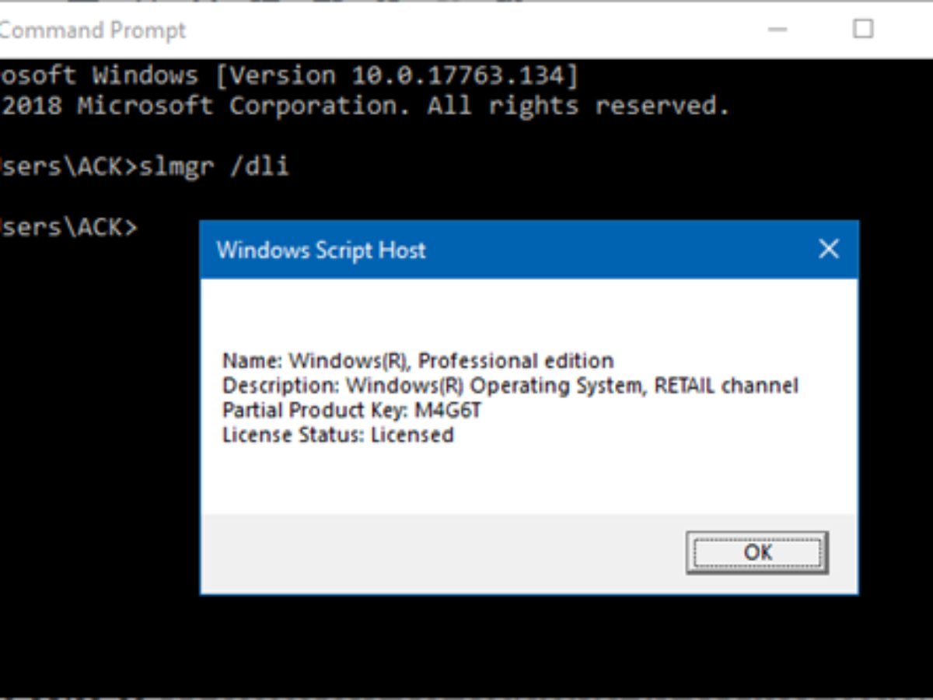Minimize the Command Prompt window

tap(778, 30)
